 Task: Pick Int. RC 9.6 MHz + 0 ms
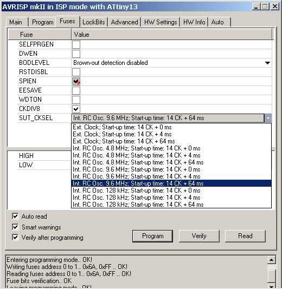(171, 169)
